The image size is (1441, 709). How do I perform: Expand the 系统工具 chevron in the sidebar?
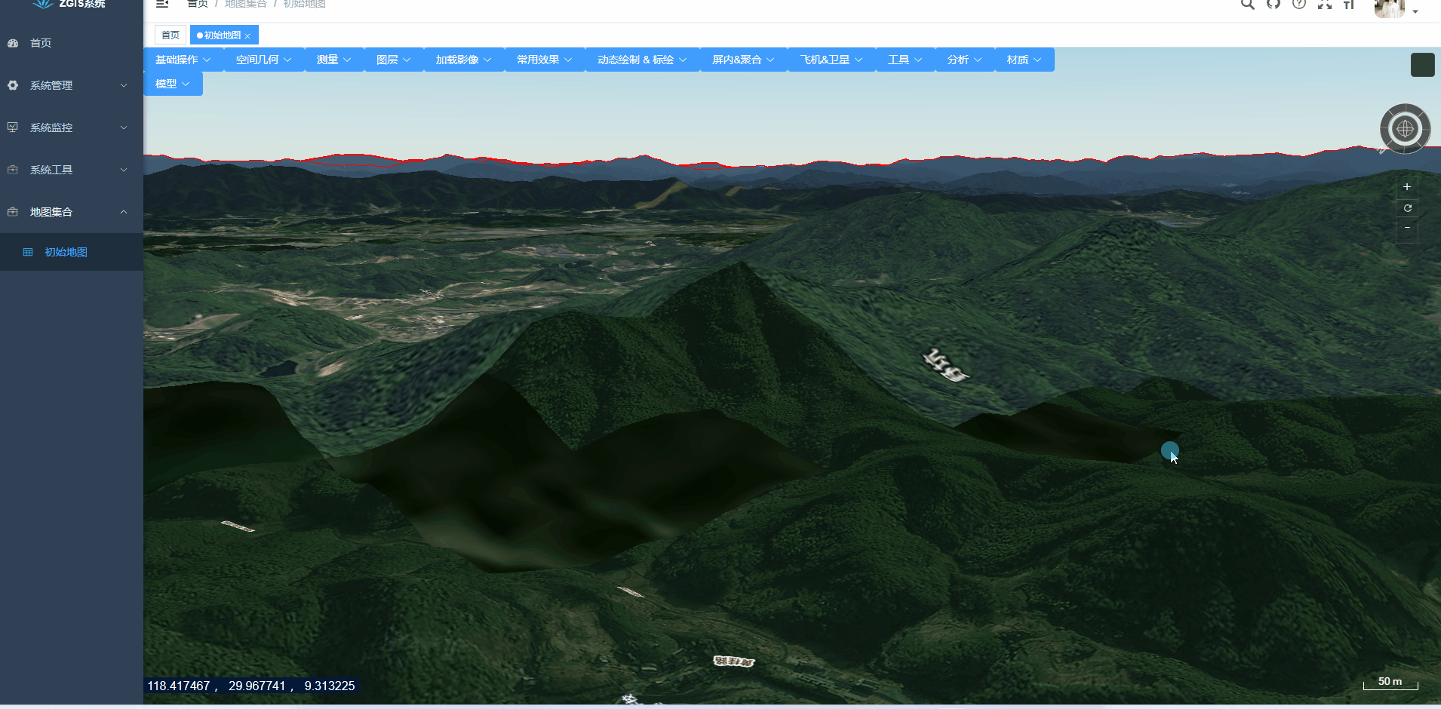coord(124,170)
